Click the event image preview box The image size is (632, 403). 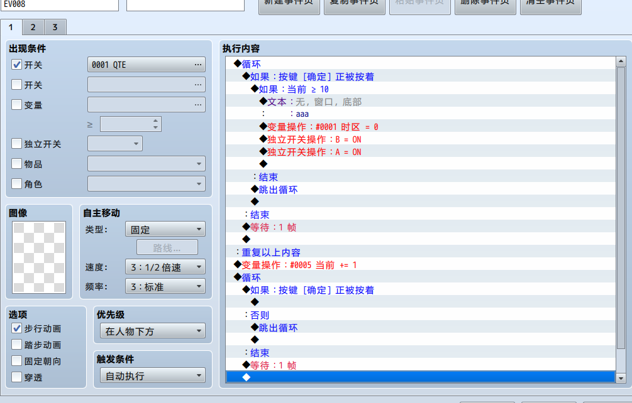point(39,257)
